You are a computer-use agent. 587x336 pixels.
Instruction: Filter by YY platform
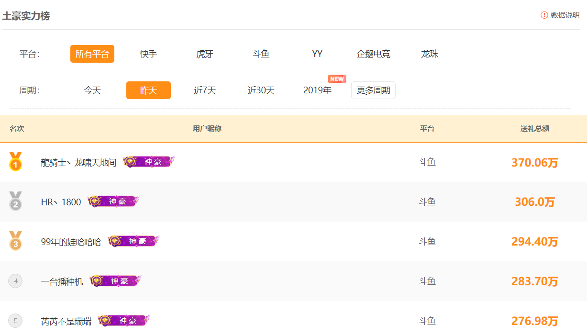[x=317, y=54]
